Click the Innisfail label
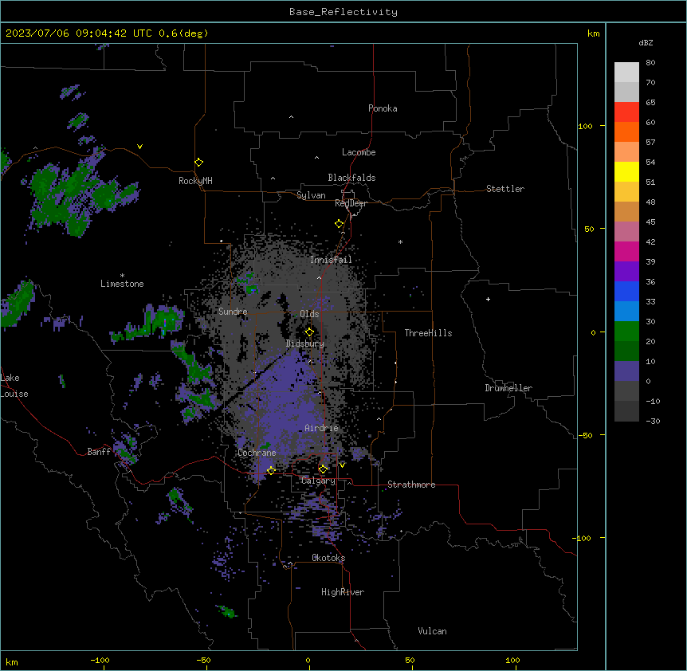The width and height of the screenshot is (687, 671). click(x=331, y=260)
